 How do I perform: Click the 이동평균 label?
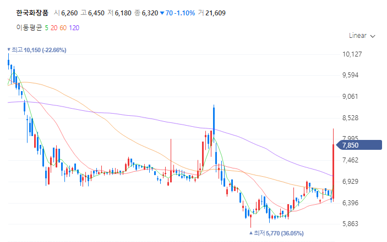(x=29, y=27)
